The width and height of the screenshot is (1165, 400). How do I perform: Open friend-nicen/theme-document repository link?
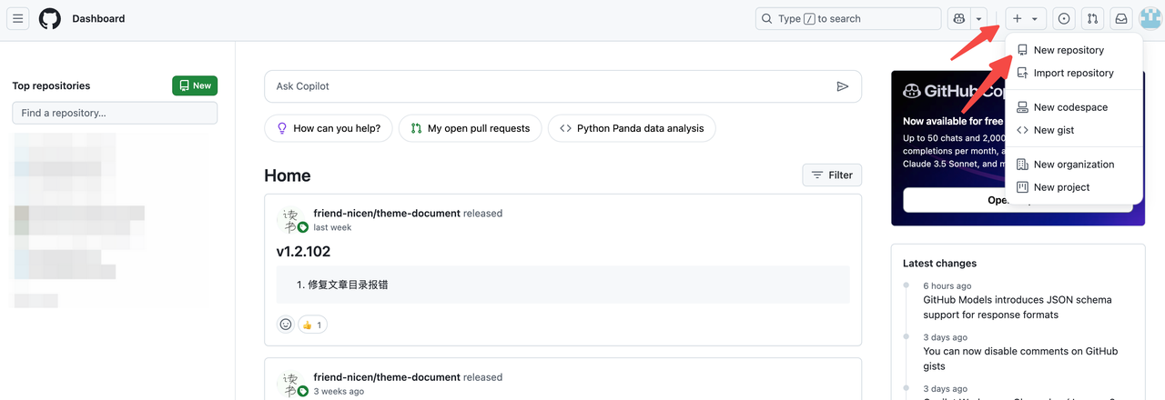(x=387, y=213)
